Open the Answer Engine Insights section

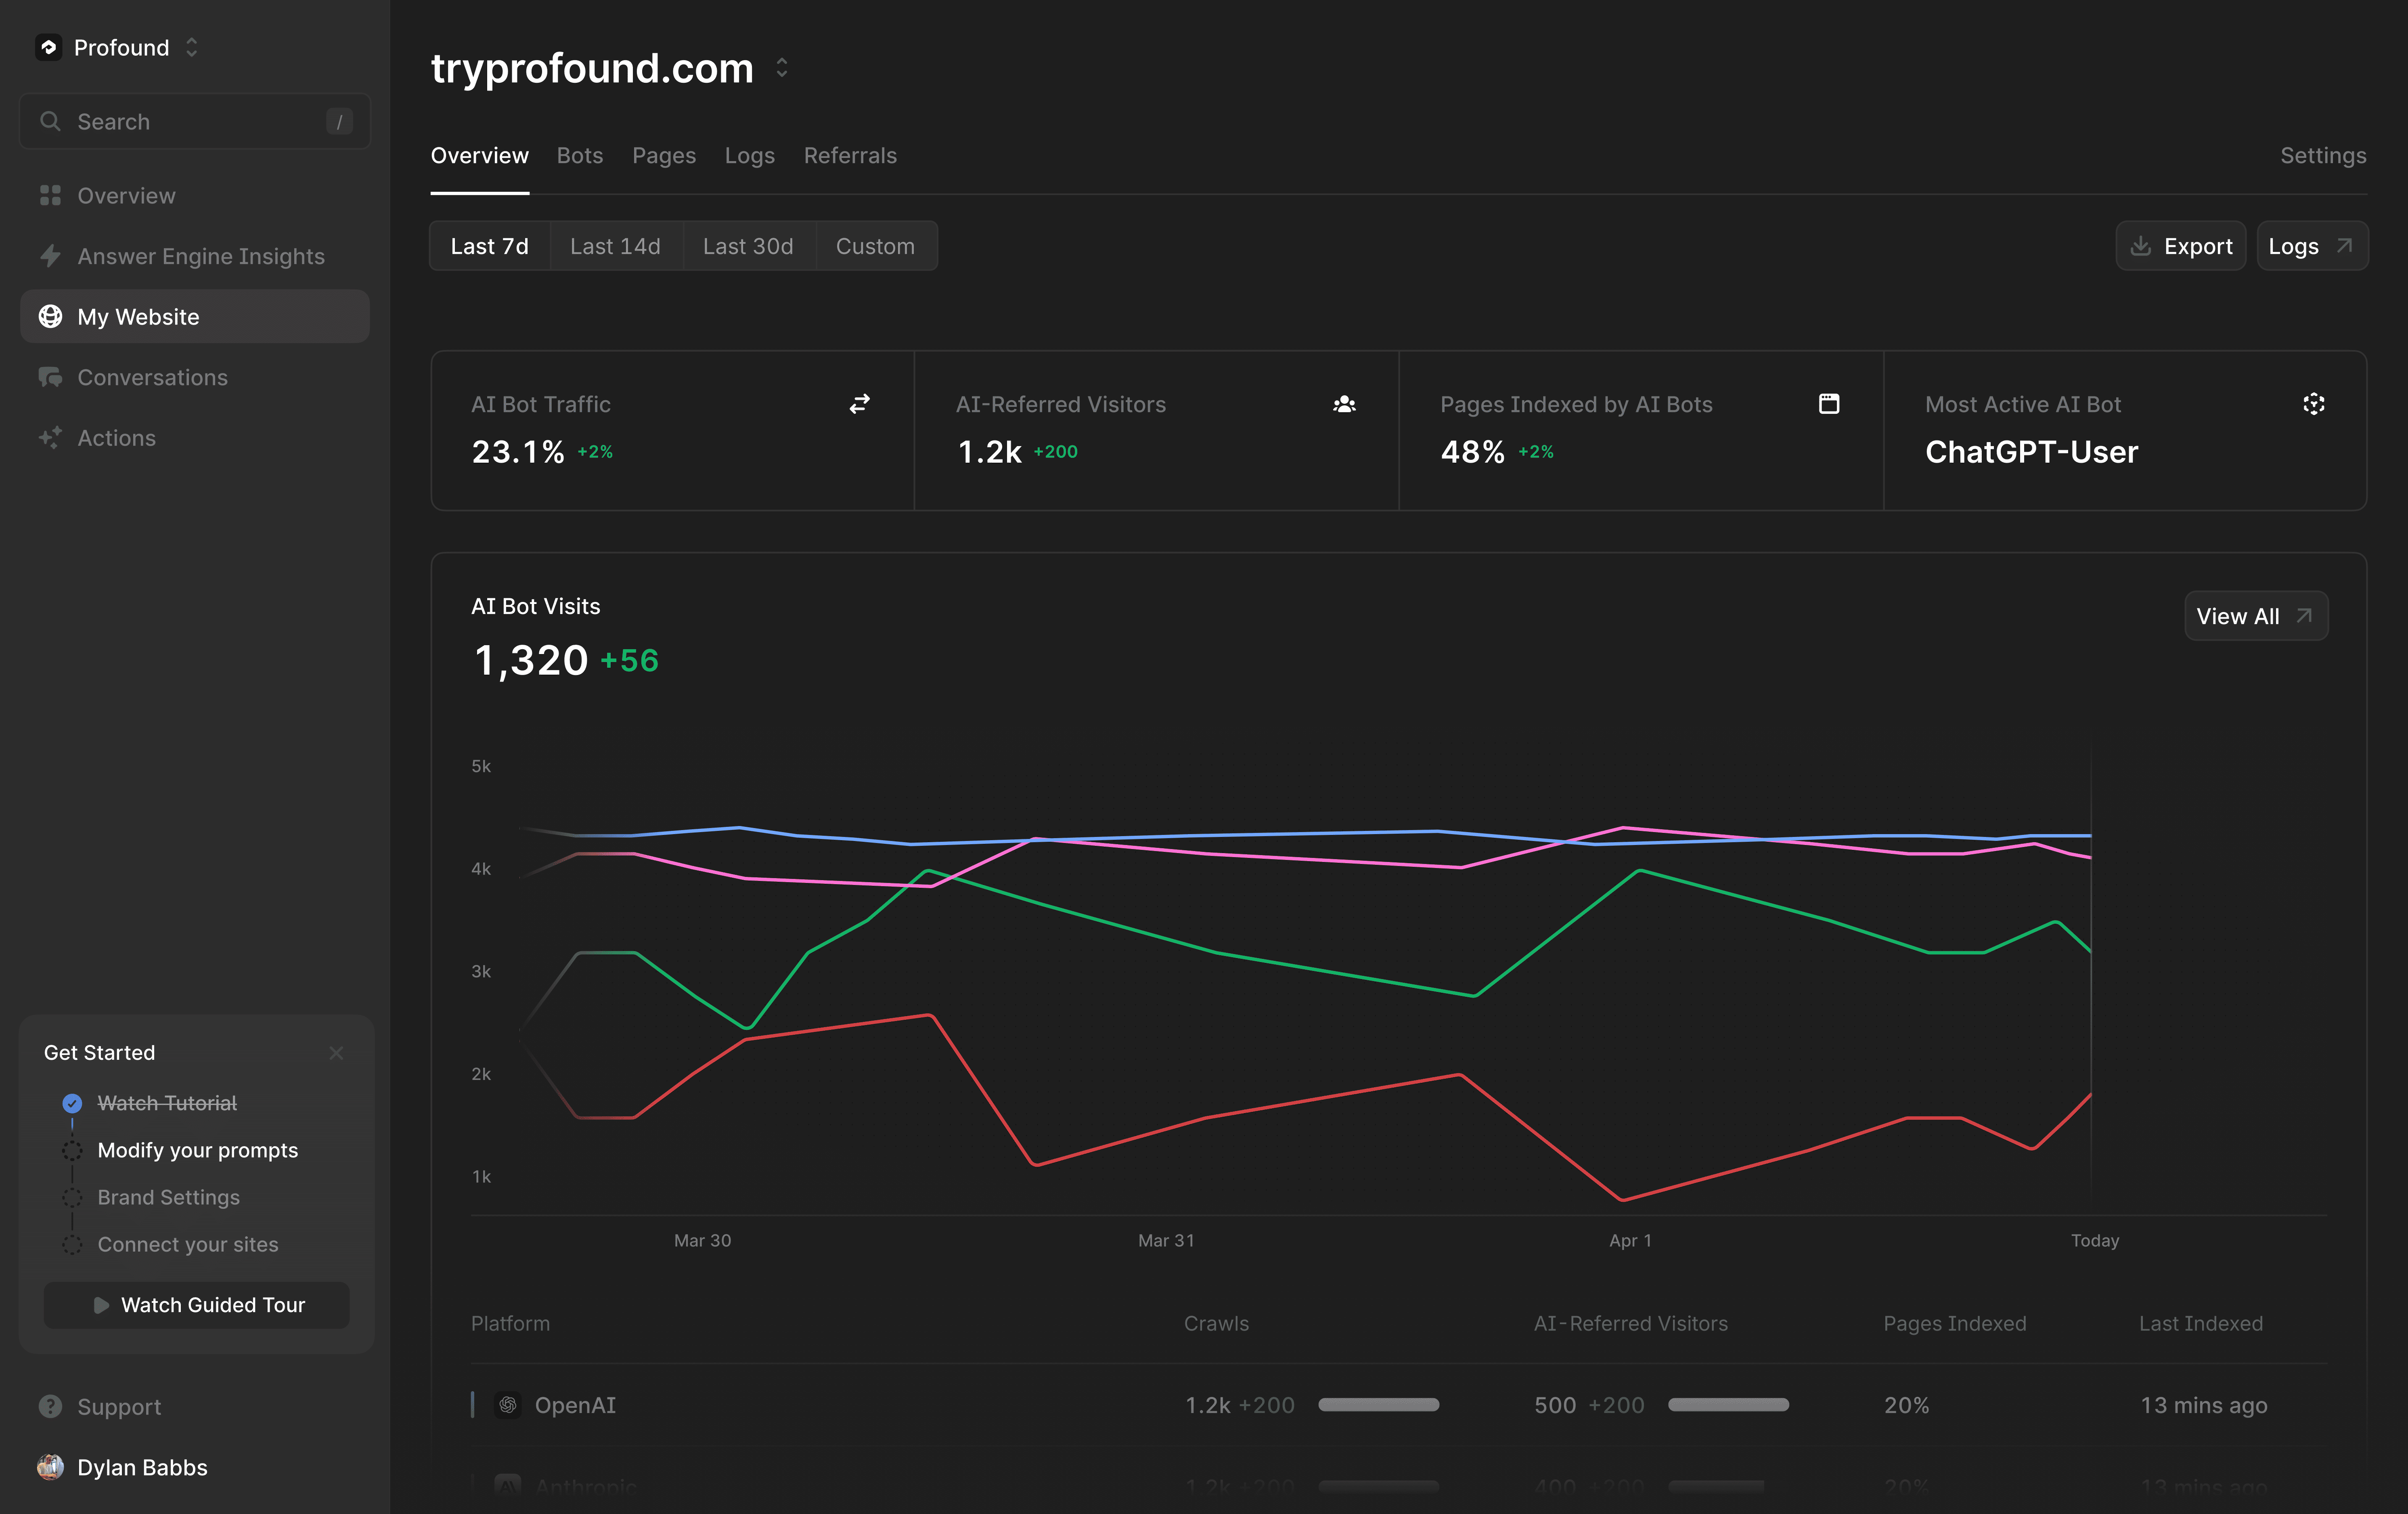click(200, 256)
